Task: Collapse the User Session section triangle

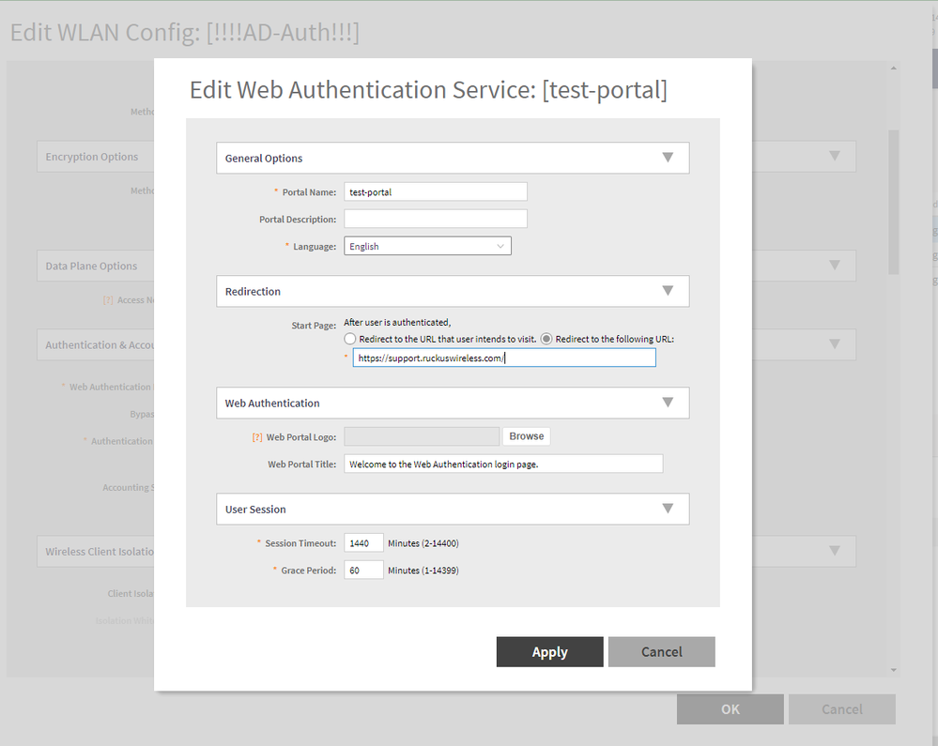Action: click(x=668, y=509)
